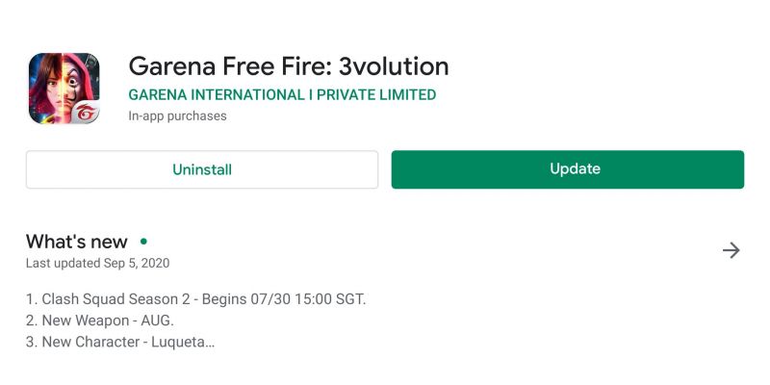Tap the Garena Free Fire app icon
770x385 pixels.
(64, 89)
